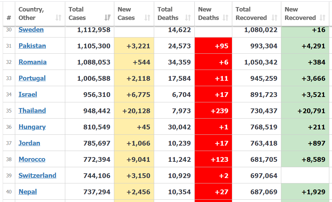332x202 pixels.
Task: Select Nepal total cases 737,294
Action: [97, 192]
